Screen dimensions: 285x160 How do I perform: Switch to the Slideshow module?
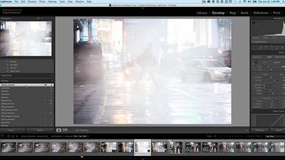tap(261, 13)
